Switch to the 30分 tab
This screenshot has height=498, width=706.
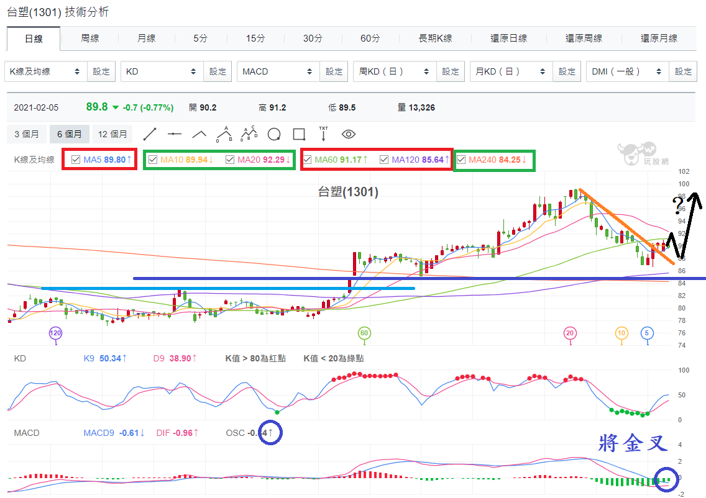[x=313, y=38]
